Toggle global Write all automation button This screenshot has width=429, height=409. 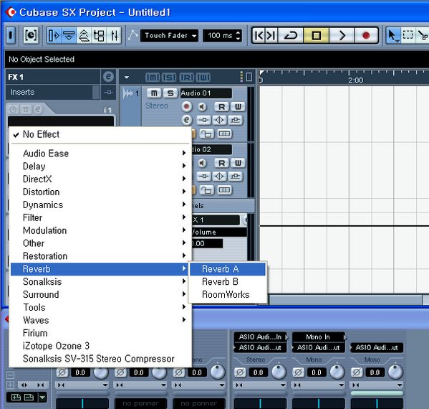pyautogui.click(x=203, y=77)
